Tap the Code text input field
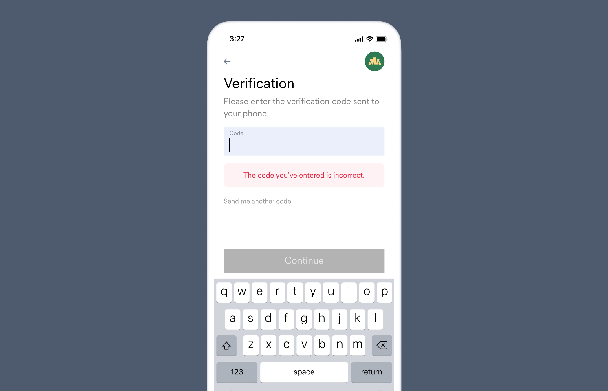Screen dimensions: 608x391 click(x=304, y=141)
